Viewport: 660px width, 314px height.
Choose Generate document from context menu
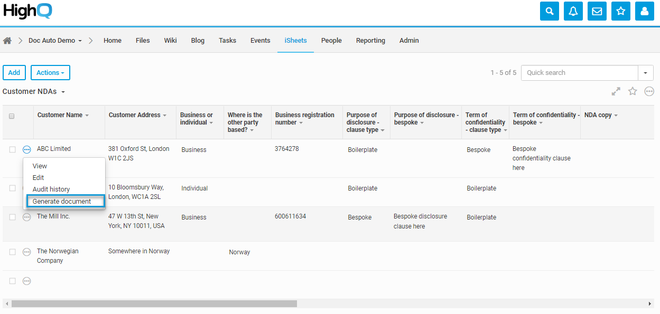pyautogui.click(x=62, y=201)
